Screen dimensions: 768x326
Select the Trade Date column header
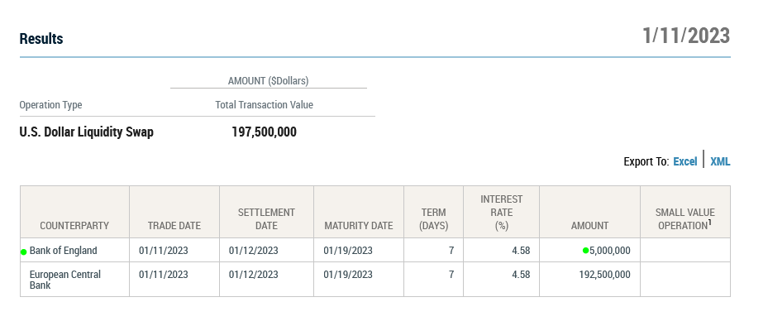pos(174,213)
